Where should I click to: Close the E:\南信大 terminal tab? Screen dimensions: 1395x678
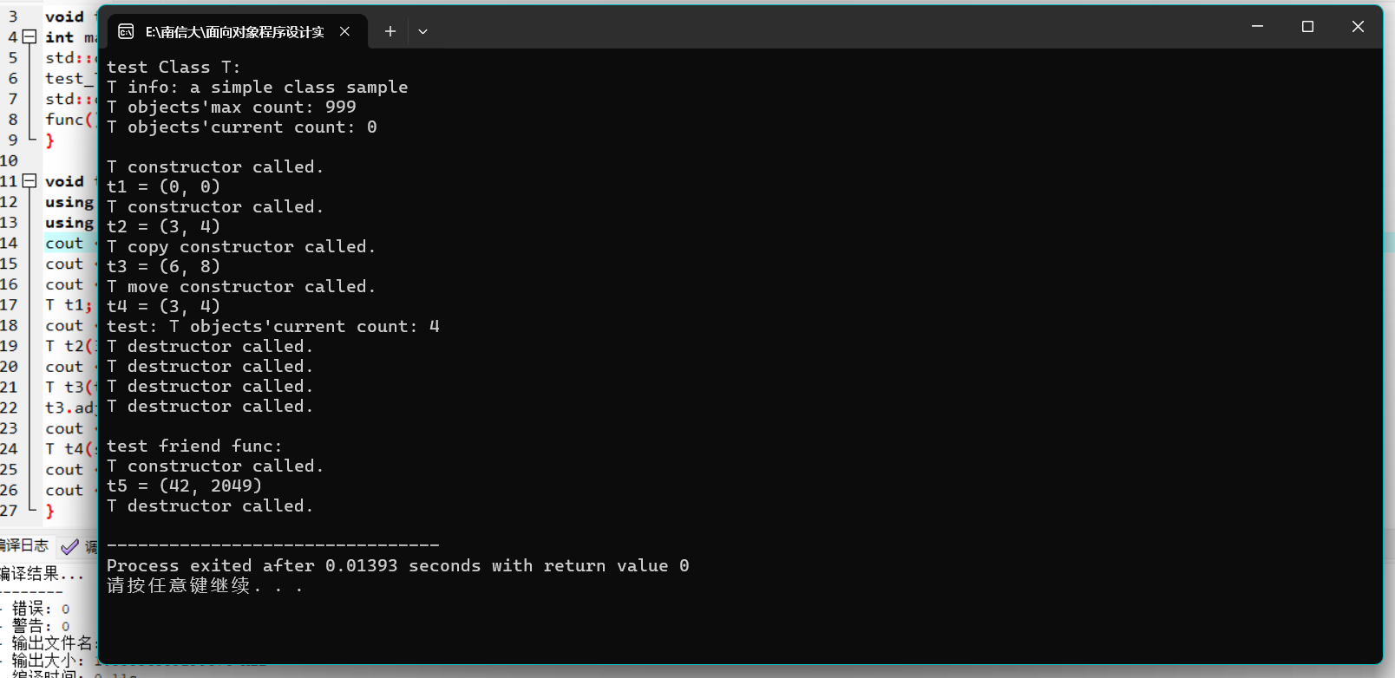(344, 31)
